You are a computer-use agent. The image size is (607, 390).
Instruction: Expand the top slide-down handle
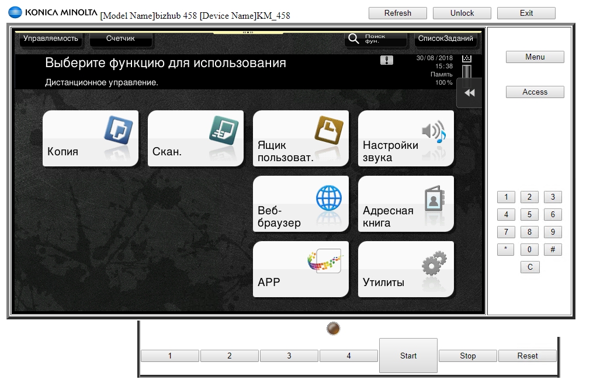point(248,32)
